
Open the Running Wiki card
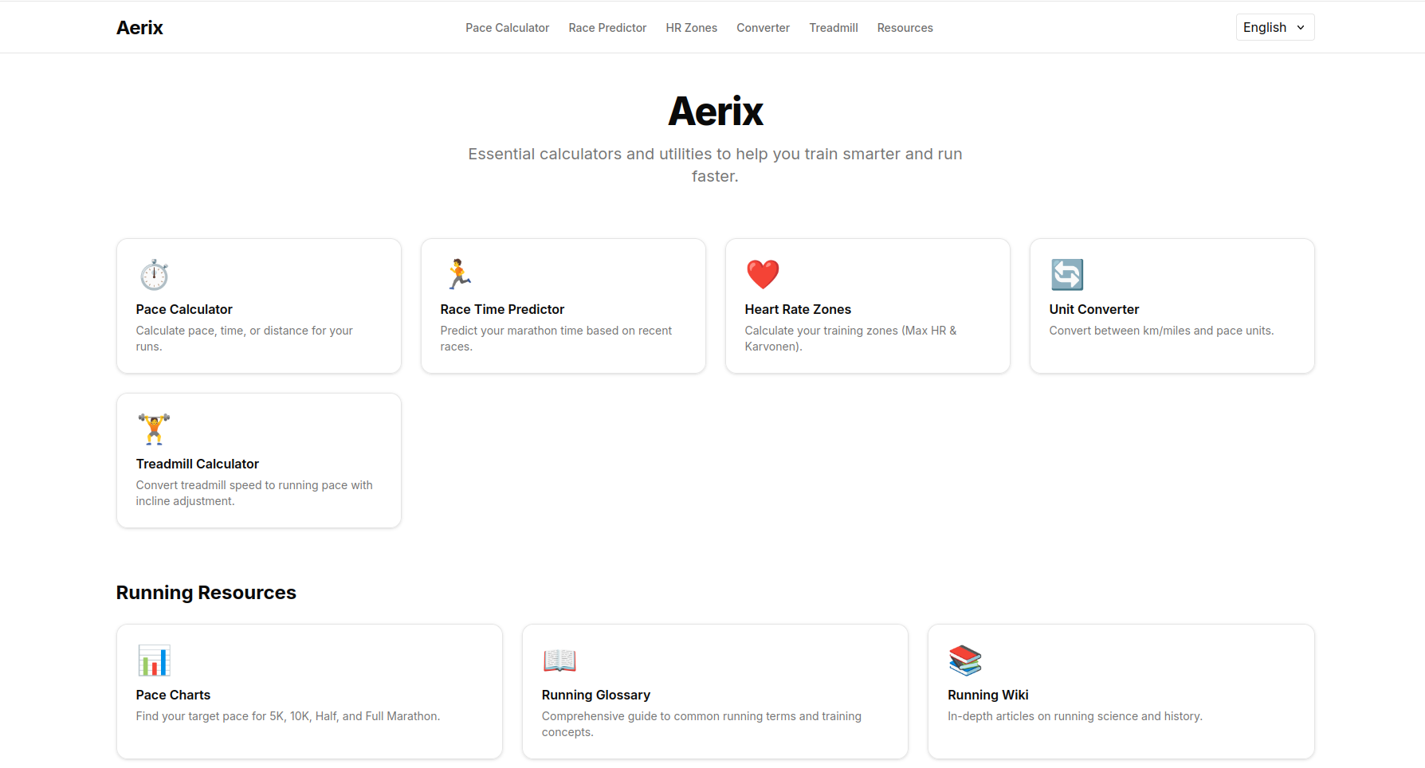(1121, 692)
